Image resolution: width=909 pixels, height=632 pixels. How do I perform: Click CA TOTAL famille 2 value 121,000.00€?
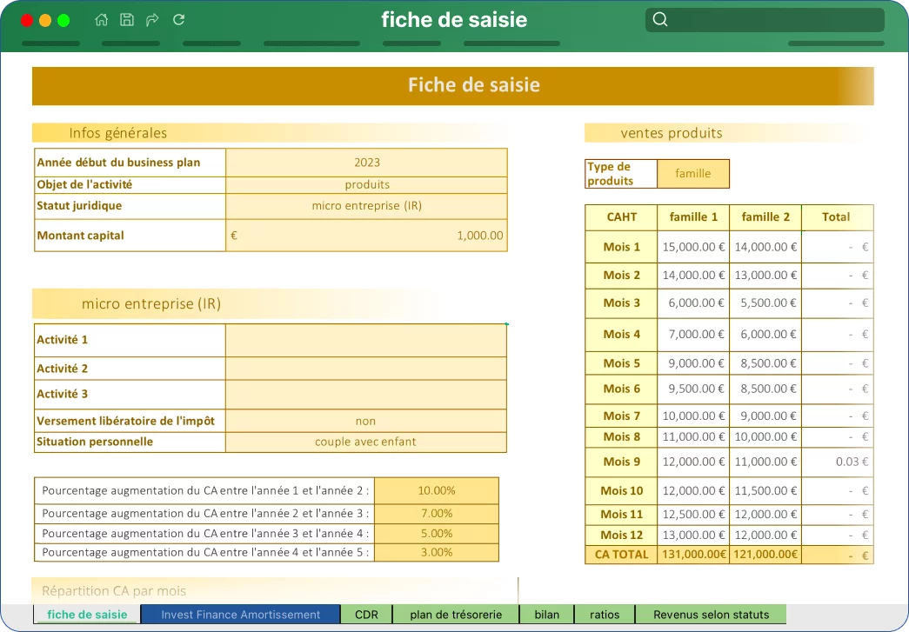pyautogui.click(x=765, y=555)
